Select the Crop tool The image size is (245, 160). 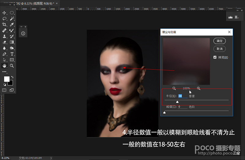(x=4, y=24)
